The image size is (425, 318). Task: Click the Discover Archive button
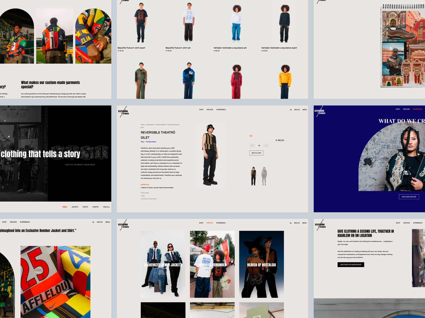(409, 197)
